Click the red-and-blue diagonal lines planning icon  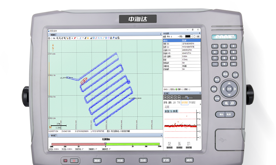pos(96,38)
